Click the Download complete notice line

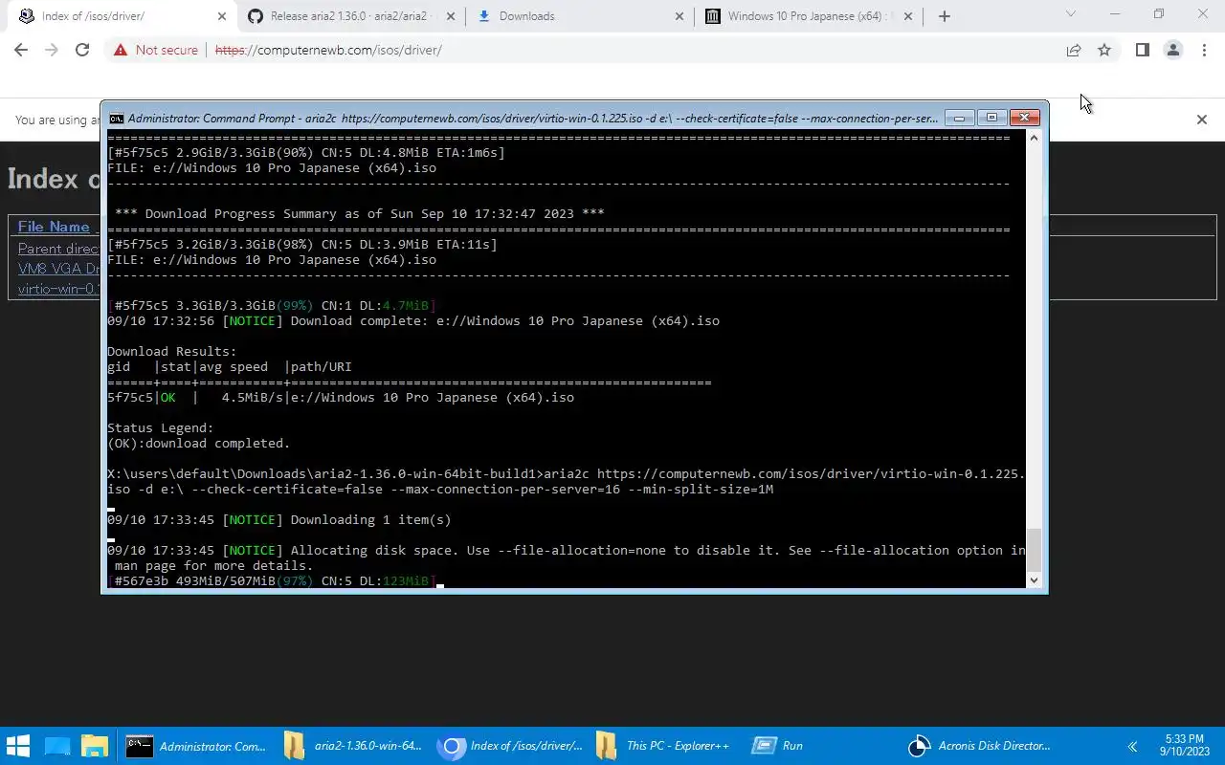click(413, 321)
